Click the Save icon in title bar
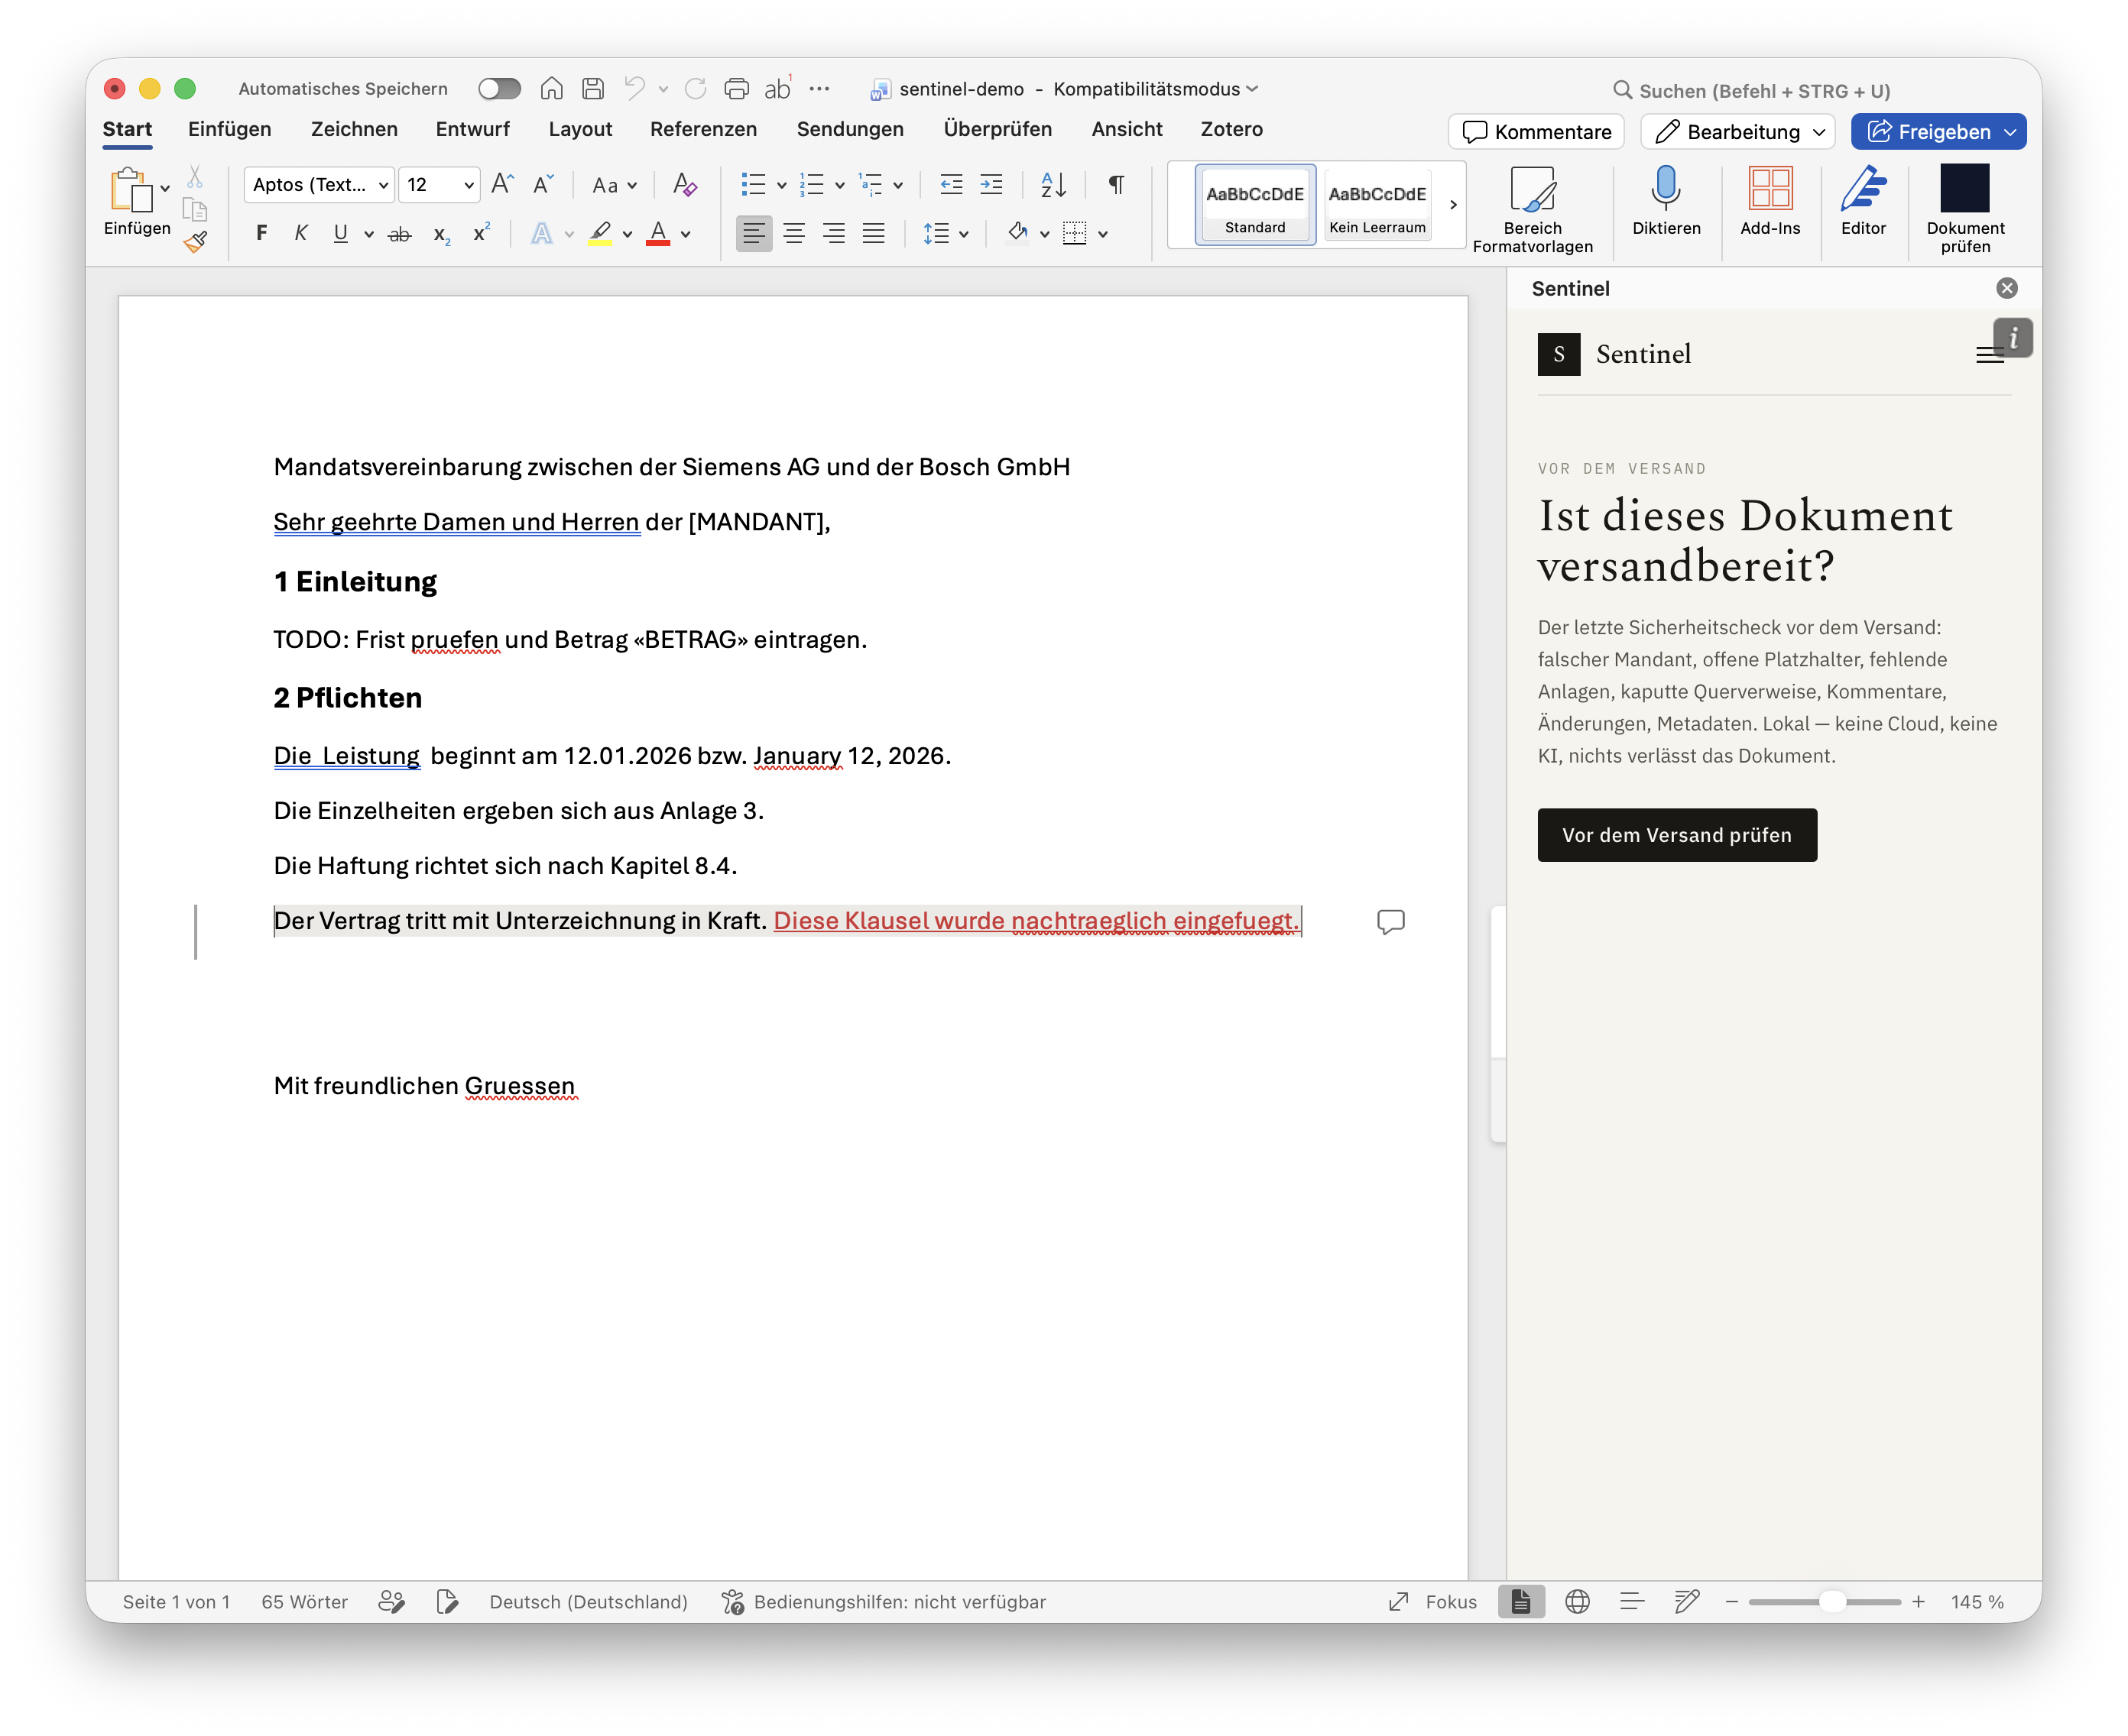2128x1736 pixels. click(593, 89)
